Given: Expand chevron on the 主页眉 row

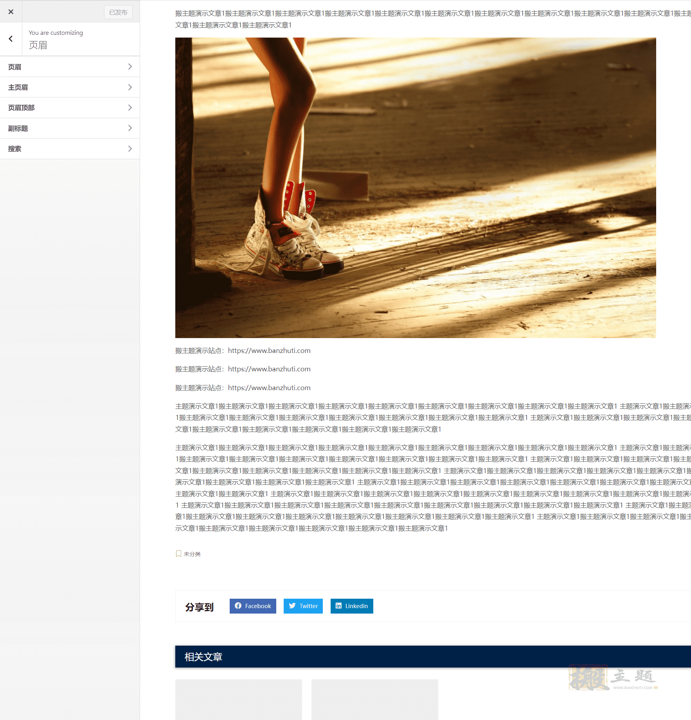Looking at the screenshot, I should [x=130, y=87].
